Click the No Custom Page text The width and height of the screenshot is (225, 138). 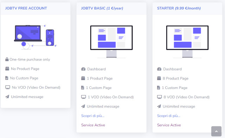click(24, 78)
